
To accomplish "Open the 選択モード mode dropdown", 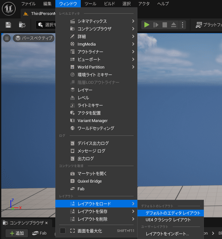I will click(46, 25).
